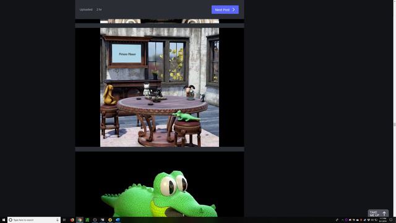396x223 pixels.
Task: Switch to the active Chrome taskbar icon
Action: pyautogui.click(x=80, y=220)
